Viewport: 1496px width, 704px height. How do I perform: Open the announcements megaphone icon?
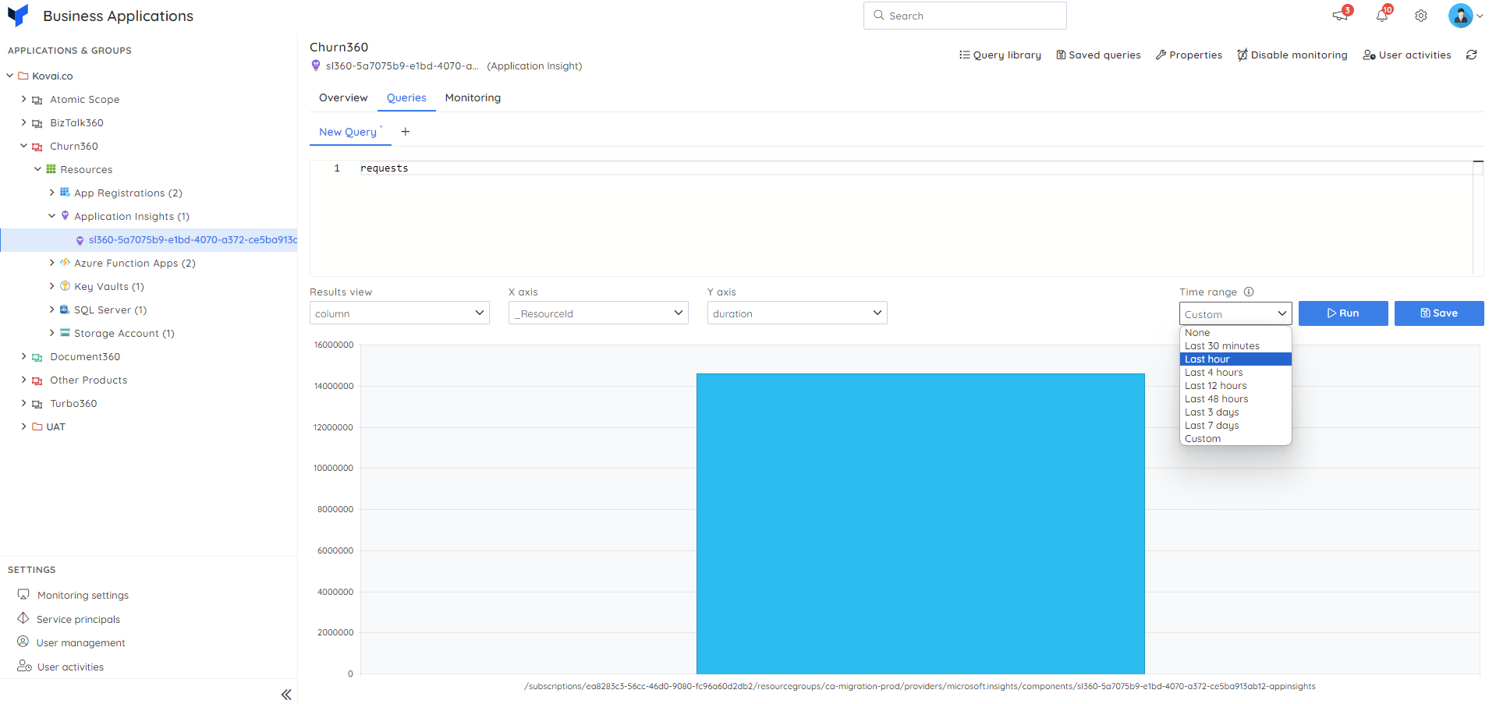click(x=1340, y=16)
